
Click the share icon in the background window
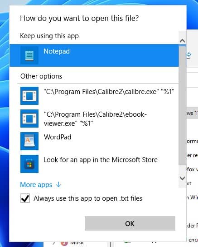pos(188,55)
